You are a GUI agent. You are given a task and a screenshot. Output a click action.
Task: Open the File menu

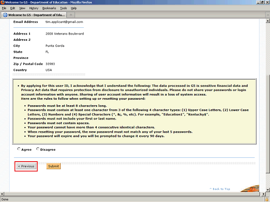tap(4, 8)
